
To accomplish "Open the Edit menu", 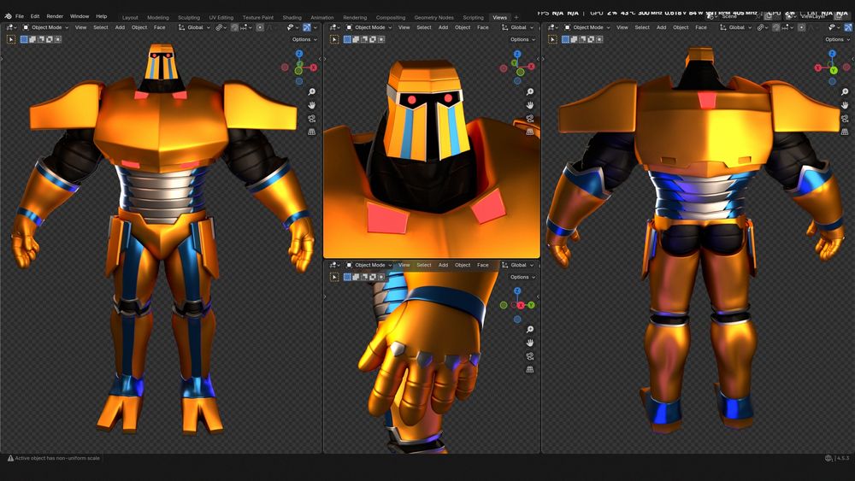I will tap(35, 16).
